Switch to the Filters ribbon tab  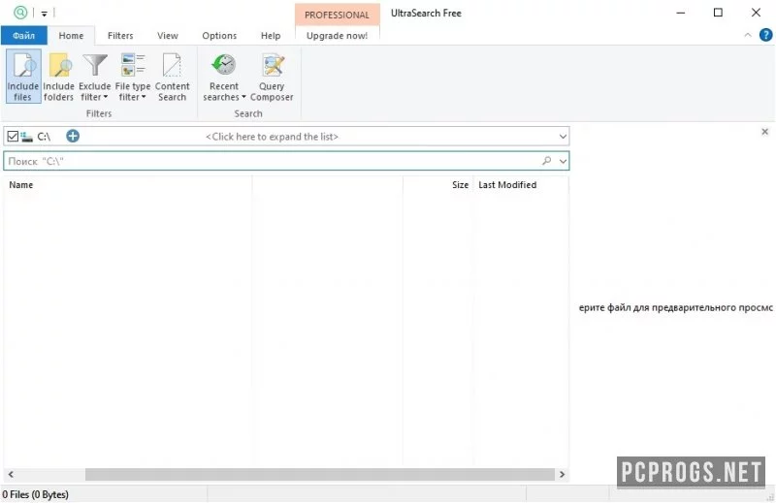click(120, 36)
